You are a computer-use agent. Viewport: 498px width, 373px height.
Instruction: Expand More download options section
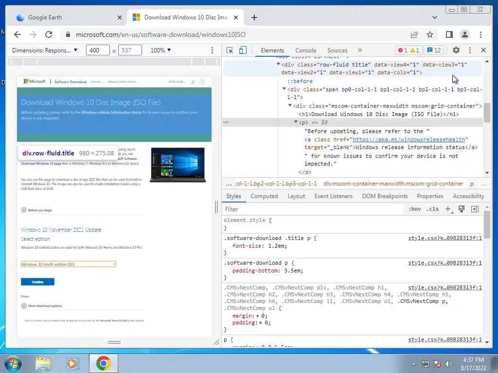pyautogui.click(x=41, y=306)
